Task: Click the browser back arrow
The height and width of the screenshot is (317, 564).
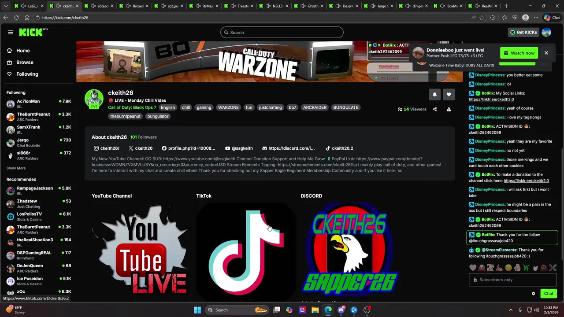Action: 5,18
